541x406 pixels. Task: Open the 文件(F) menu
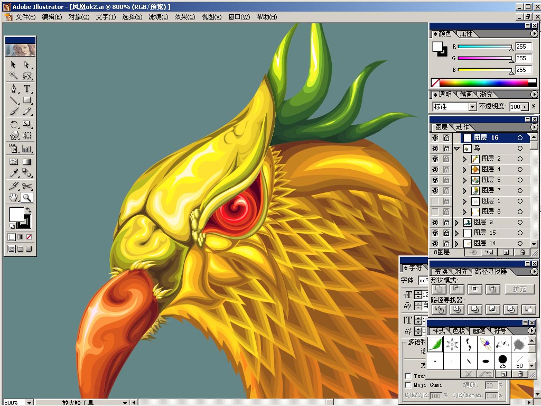coord(25,17)
